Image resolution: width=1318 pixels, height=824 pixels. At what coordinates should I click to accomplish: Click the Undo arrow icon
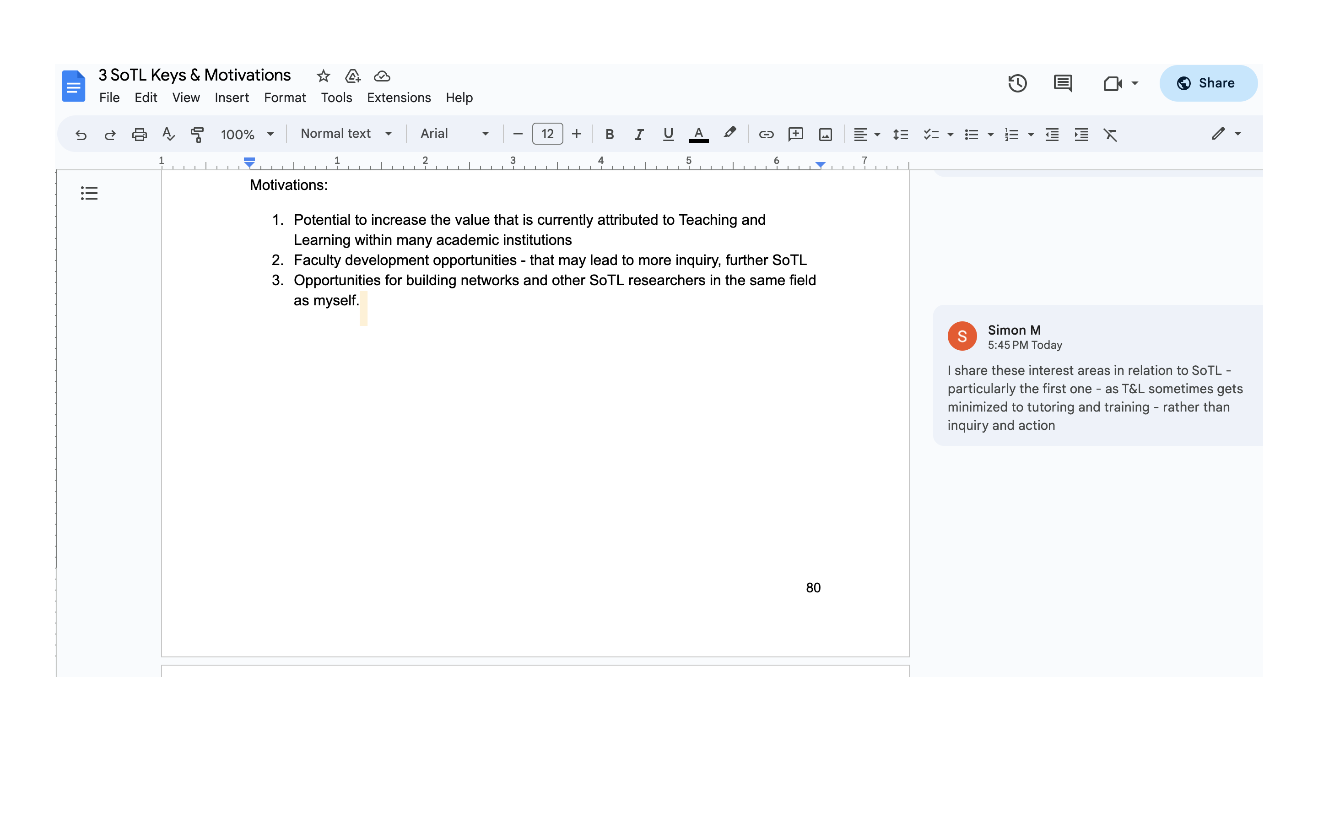click(x=81, y=135)
